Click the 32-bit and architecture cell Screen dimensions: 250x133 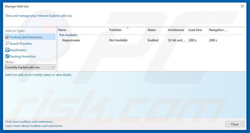177,40
